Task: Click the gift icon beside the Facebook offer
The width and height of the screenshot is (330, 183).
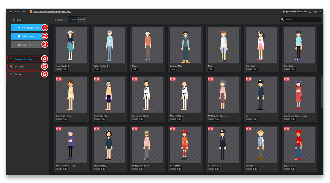Action: pos(31,11)
